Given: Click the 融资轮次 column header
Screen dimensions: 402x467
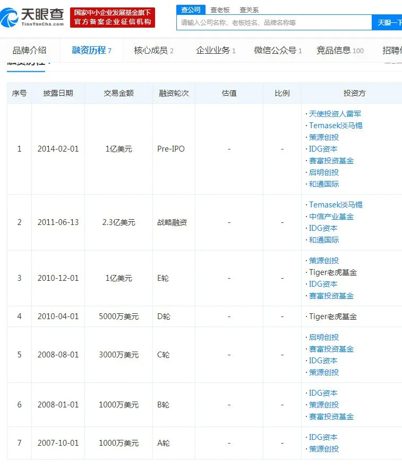Looking at the screenshot, I should (x=174, y=93).
